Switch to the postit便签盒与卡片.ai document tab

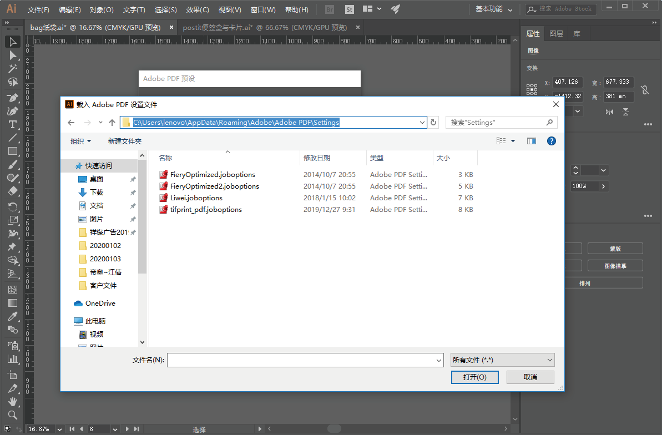click(265, 27)
